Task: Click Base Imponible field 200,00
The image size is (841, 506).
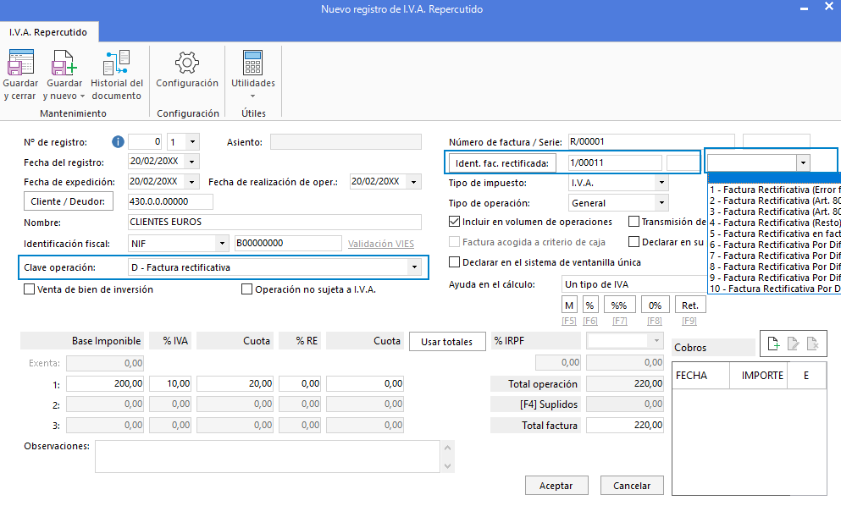Action: click(105, 384)
